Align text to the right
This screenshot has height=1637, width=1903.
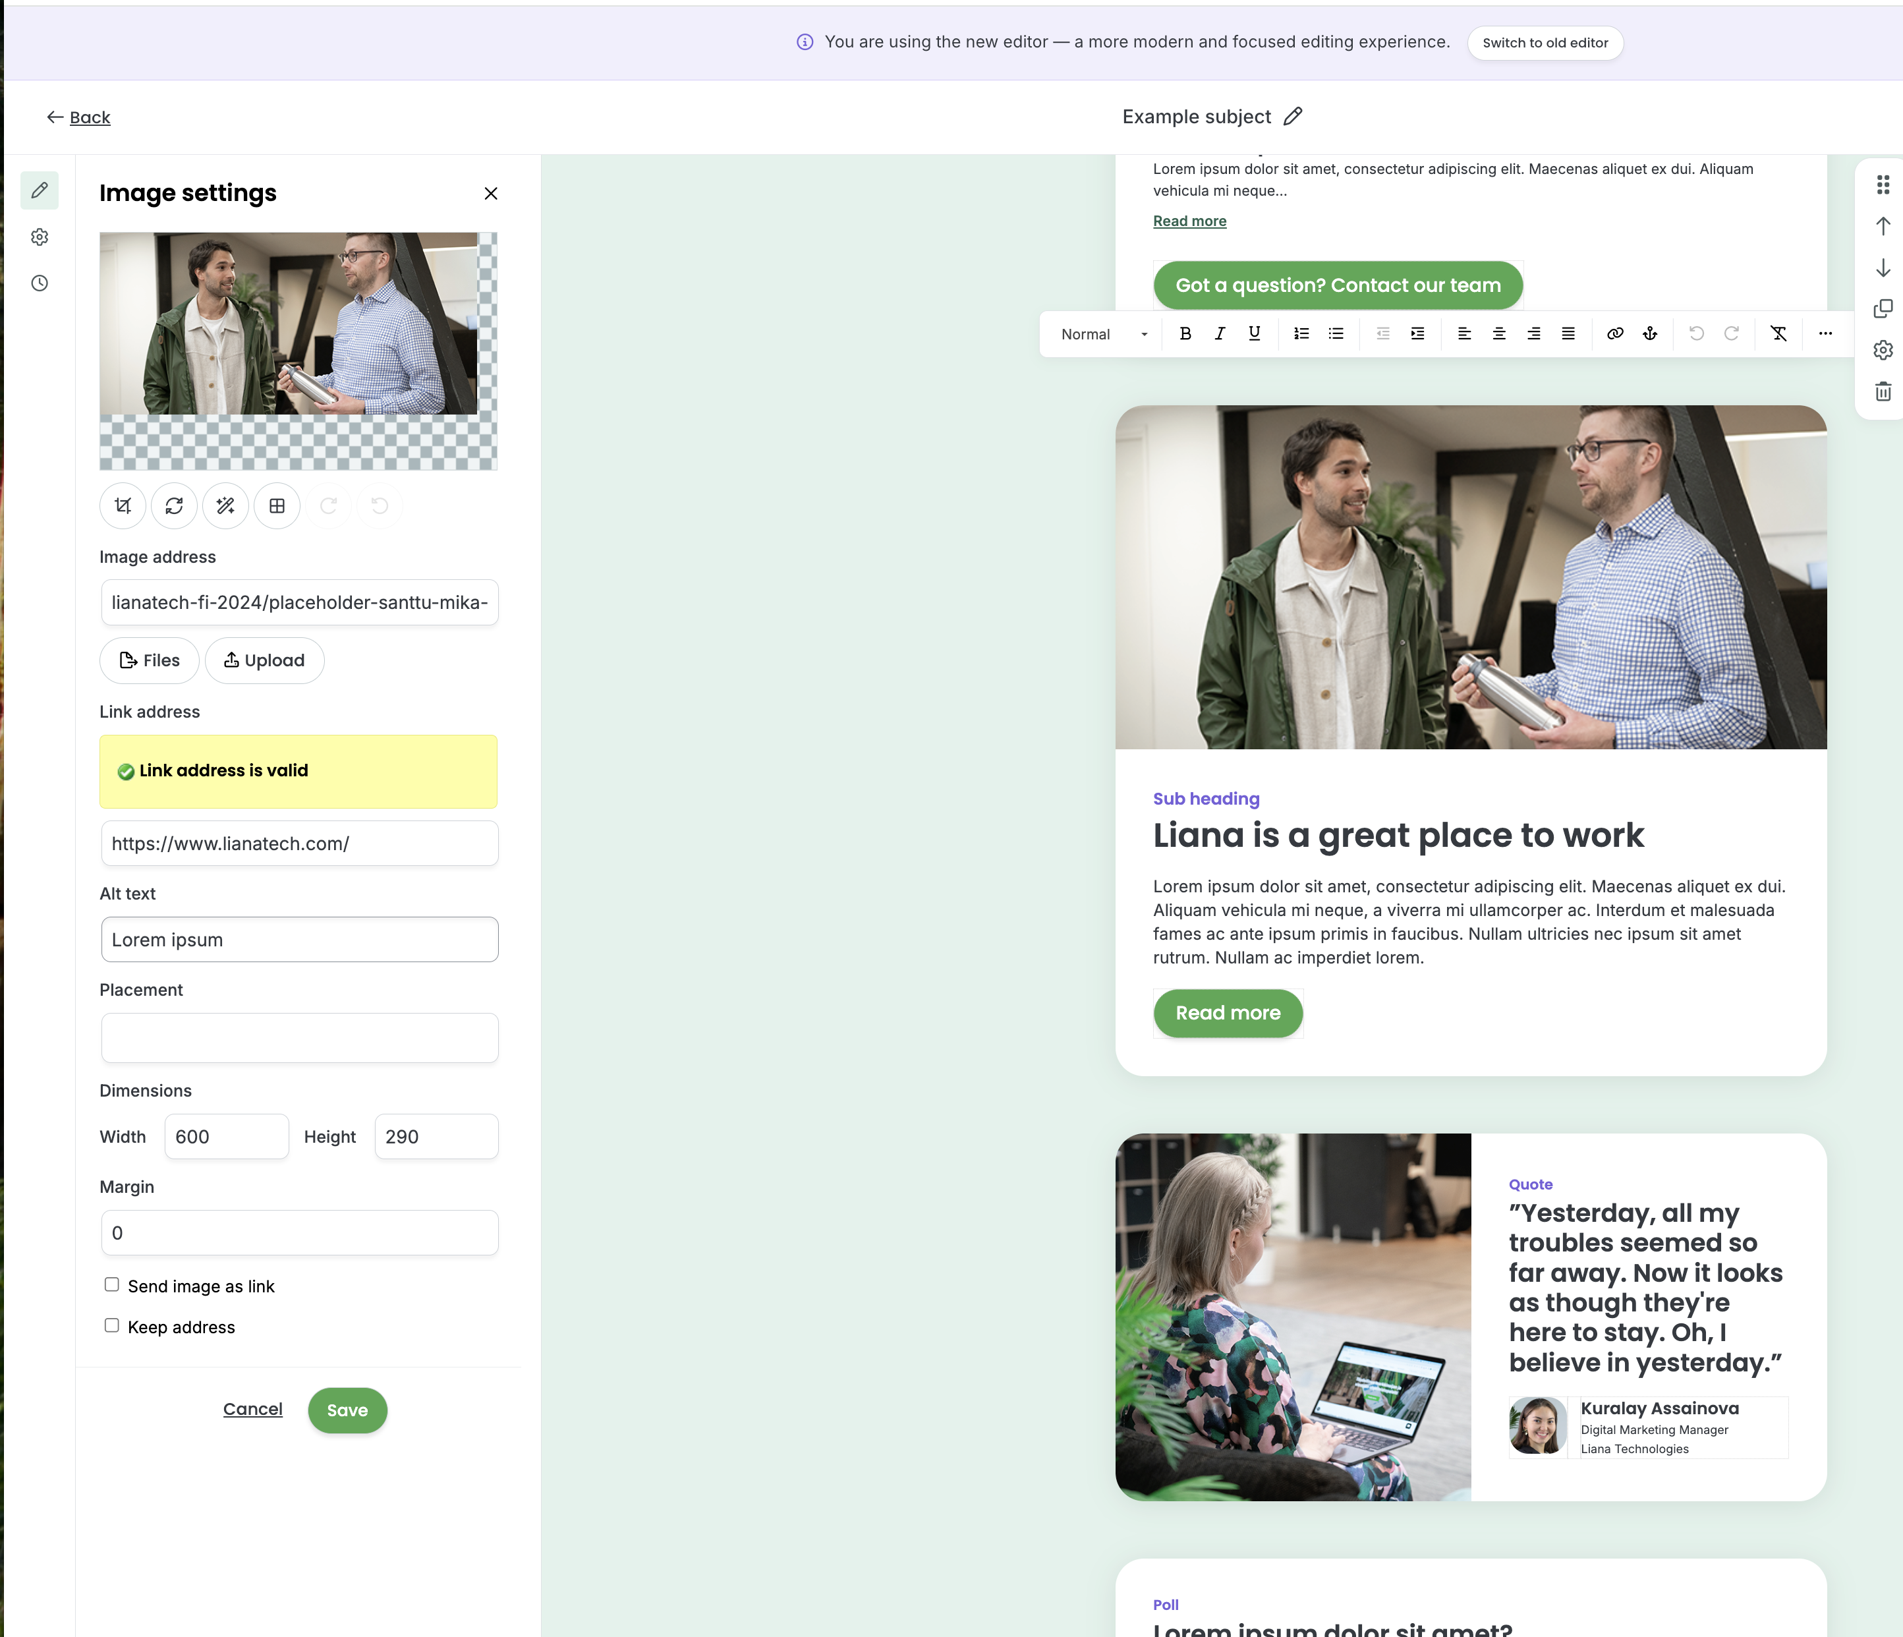coord(1534,334)
